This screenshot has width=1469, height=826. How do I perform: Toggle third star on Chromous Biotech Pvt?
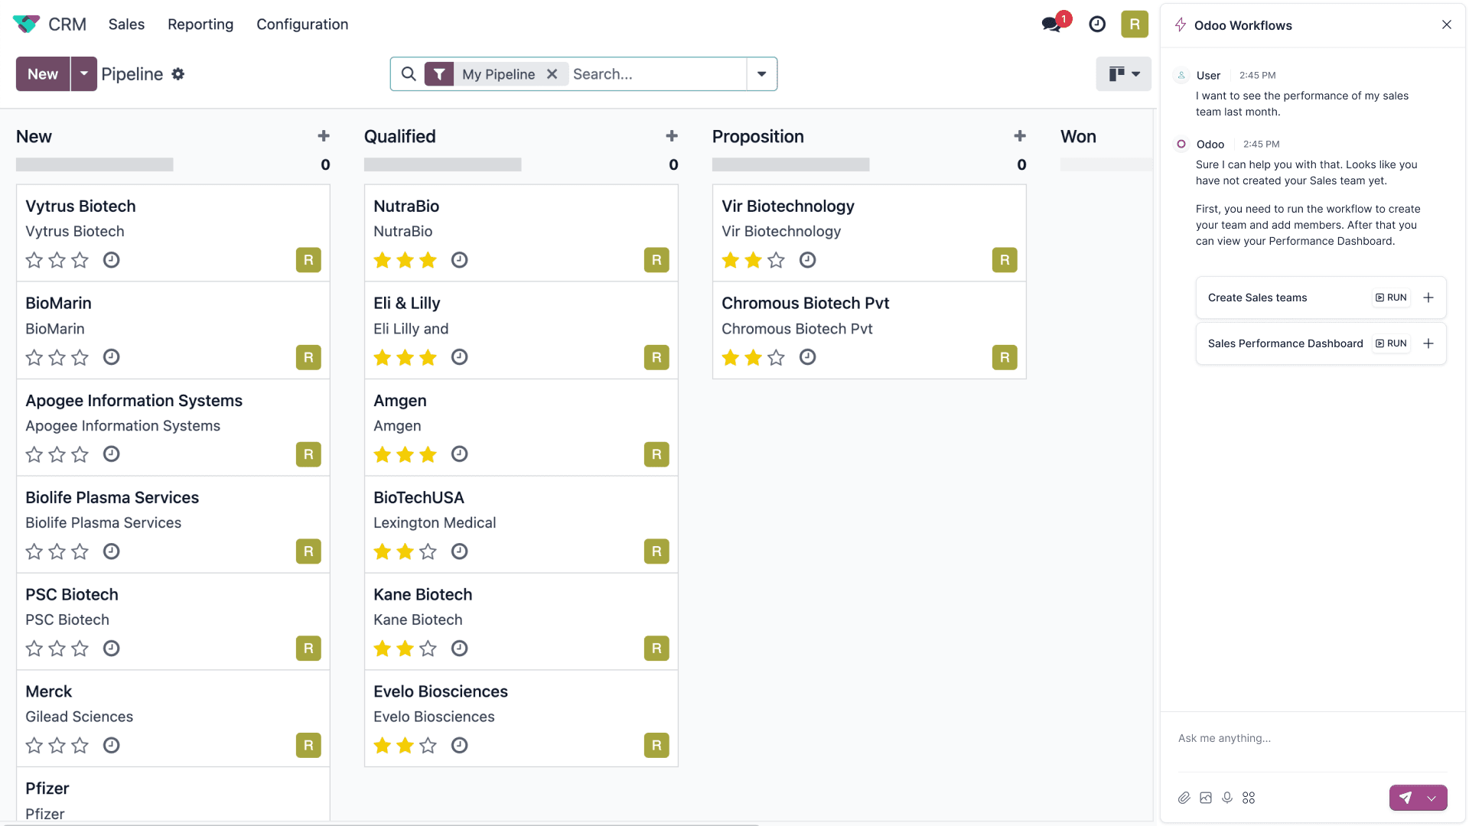(777, 357)
